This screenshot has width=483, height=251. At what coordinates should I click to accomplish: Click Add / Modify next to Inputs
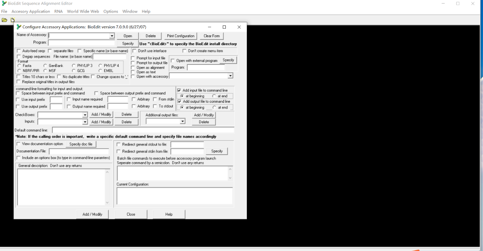101,122
